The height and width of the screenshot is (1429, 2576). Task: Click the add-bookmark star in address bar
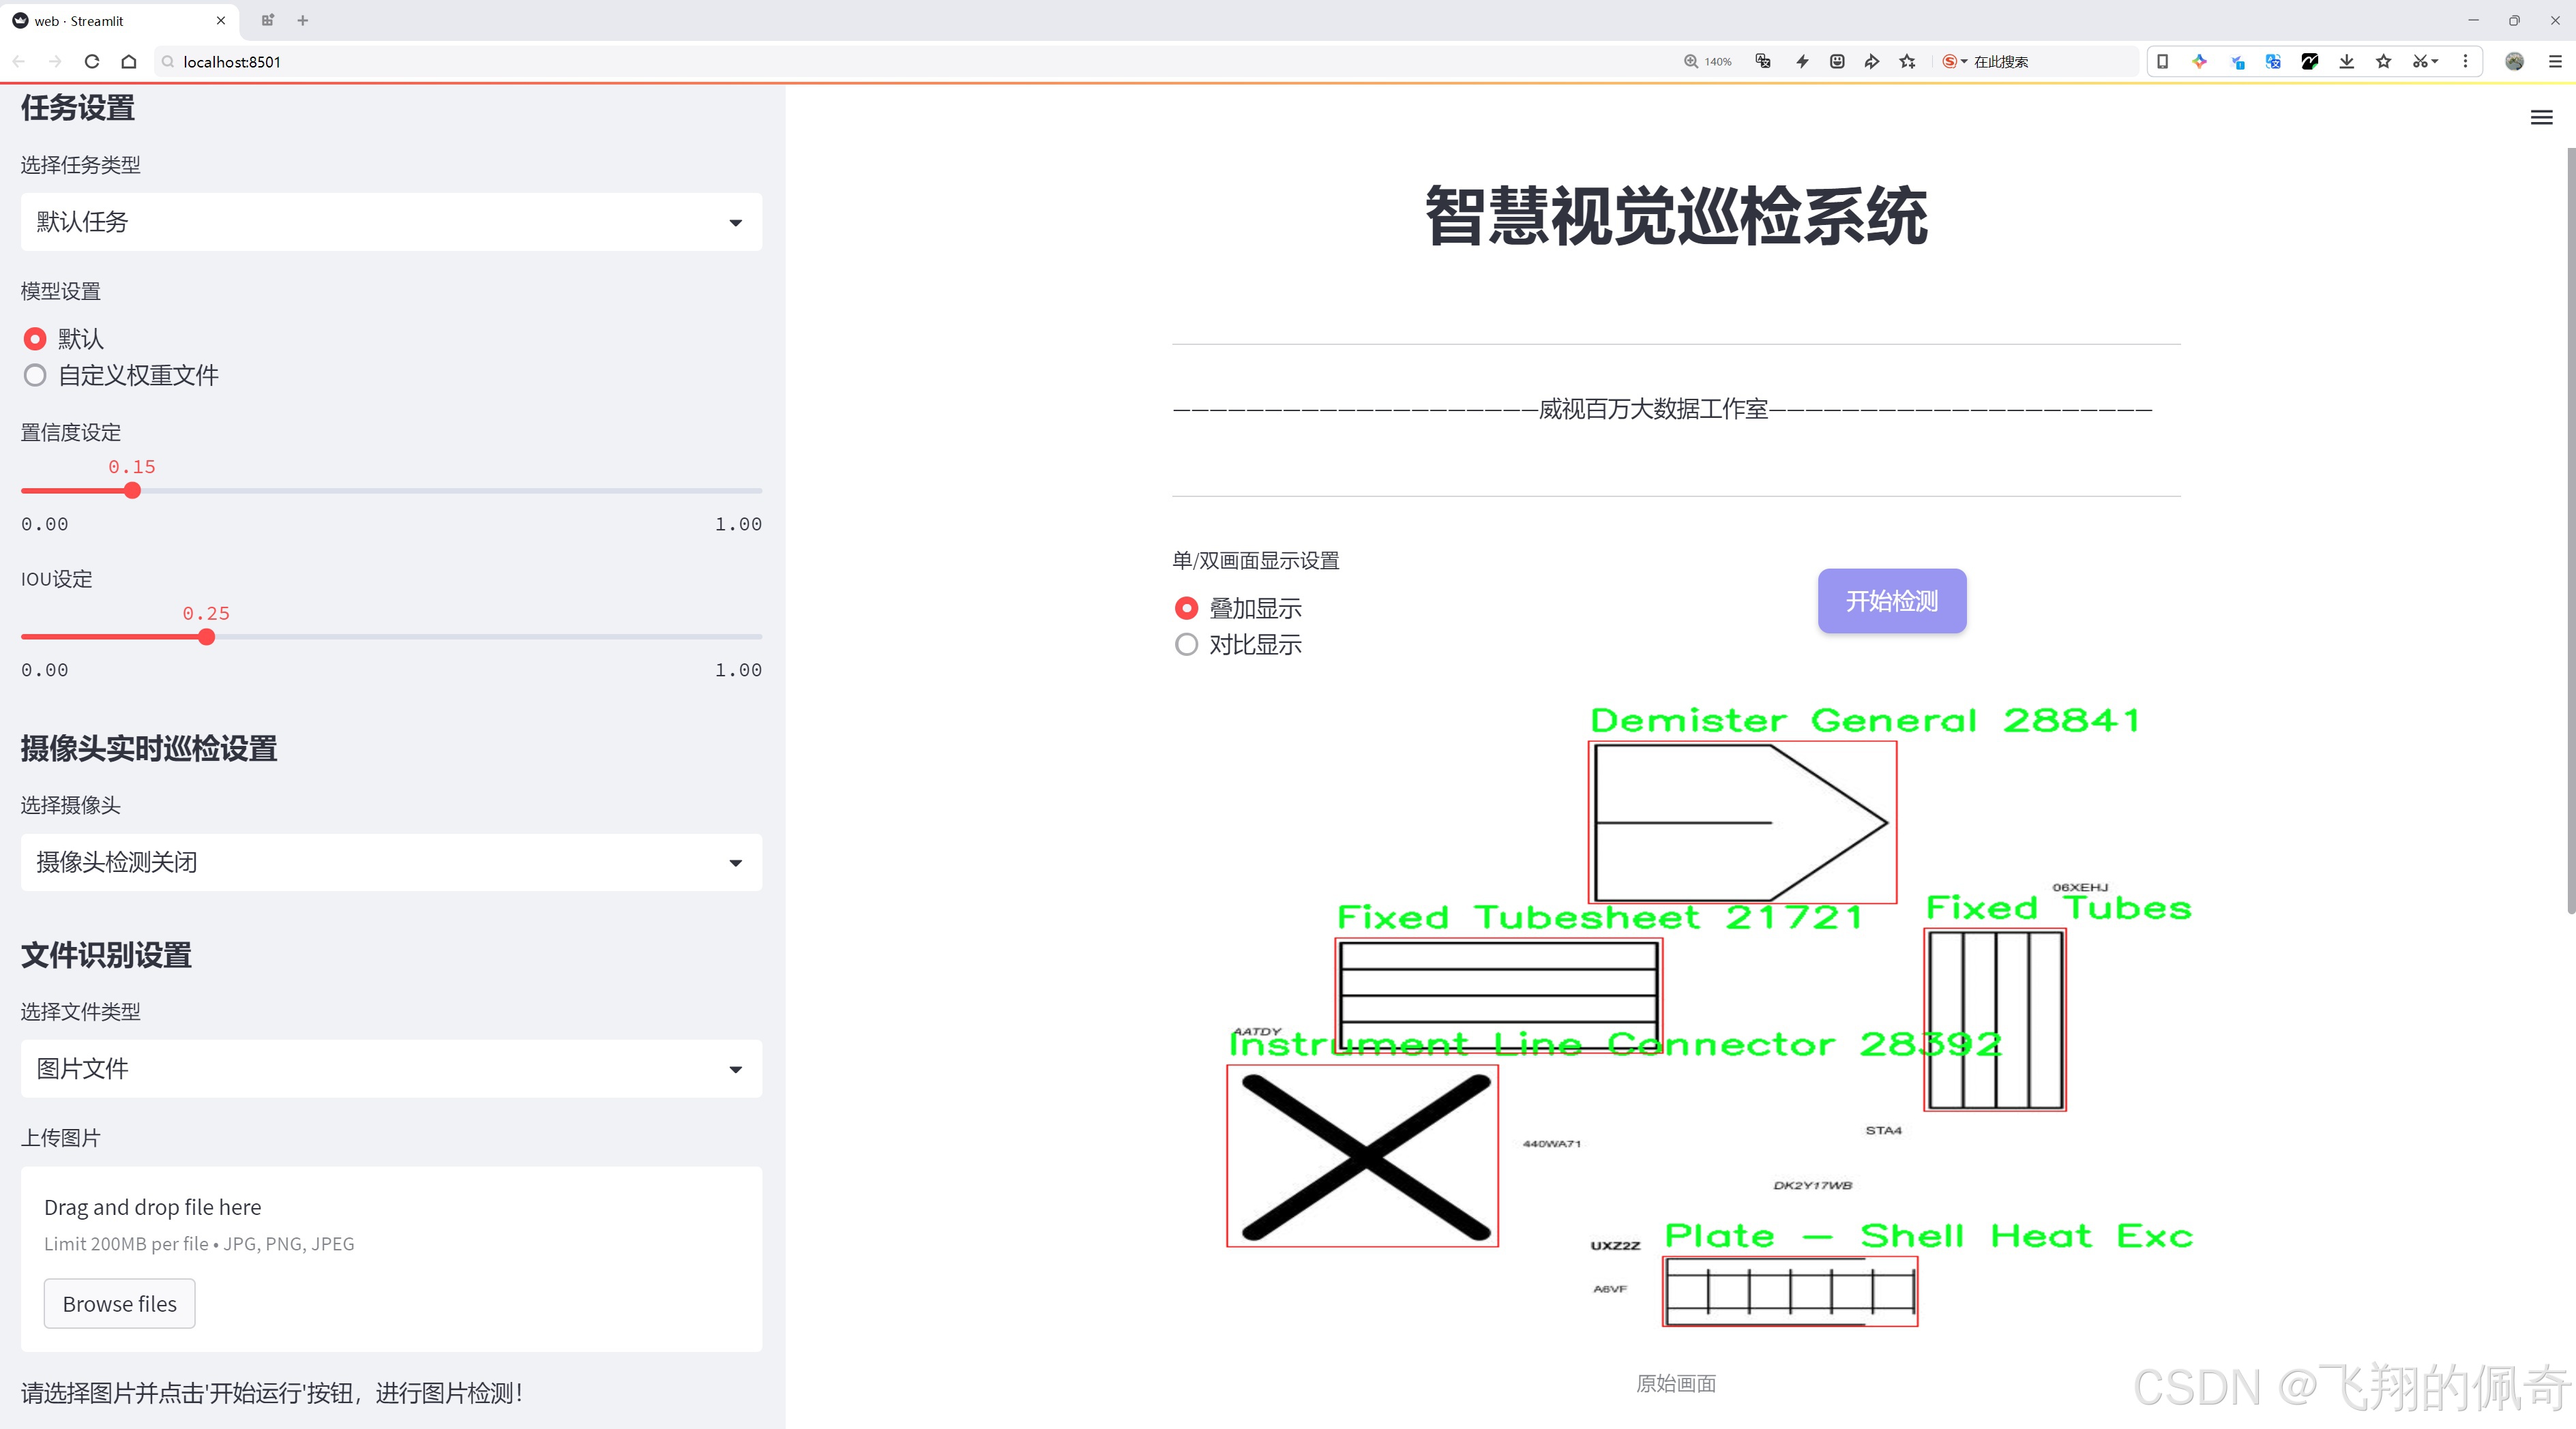coord(1906,61)
